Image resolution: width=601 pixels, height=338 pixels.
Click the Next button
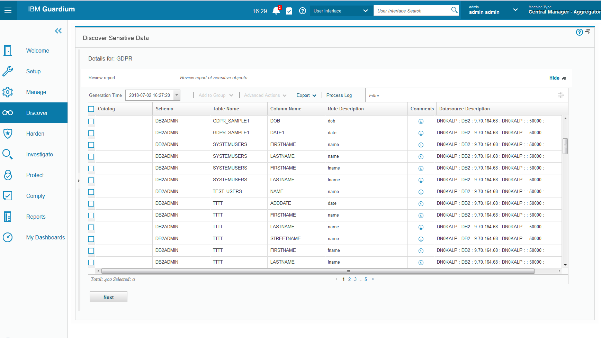pos(108,297)
